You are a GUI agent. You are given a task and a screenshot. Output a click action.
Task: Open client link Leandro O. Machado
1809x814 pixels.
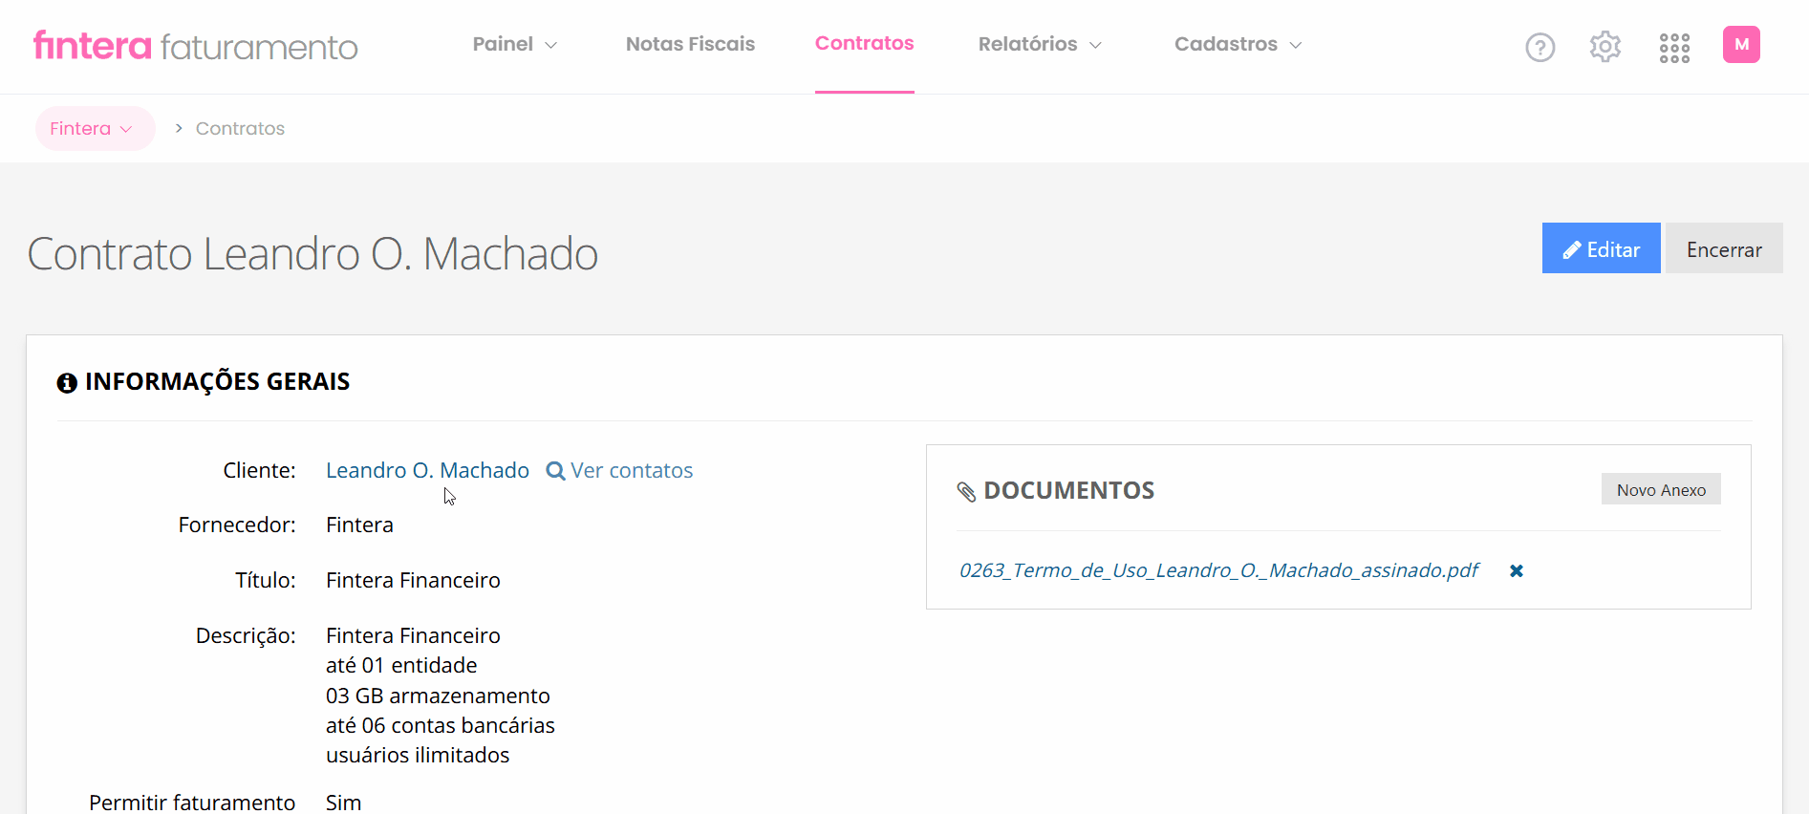click(x=427, y=470)
